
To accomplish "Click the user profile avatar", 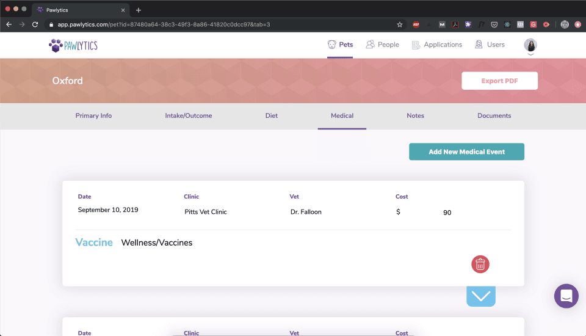I will [530, 45].
